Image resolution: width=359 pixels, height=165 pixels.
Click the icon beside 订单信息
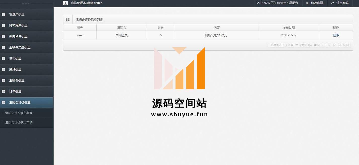click(4, 92)
